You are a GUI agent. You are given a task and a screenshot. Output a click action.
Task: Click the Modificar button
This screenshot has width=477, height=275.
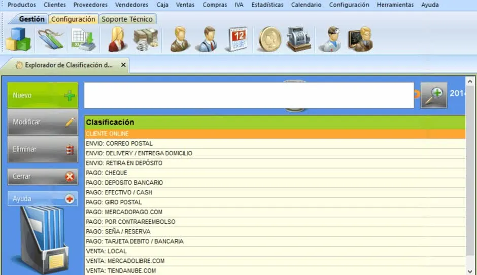tap(43, 122)
